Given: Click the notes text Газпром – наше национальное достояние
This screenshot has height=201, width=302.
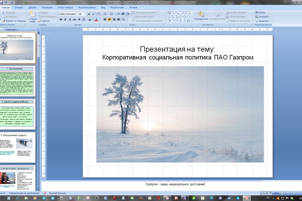Looking at the screenshot, I should pyautogui.click(x=175, y=184).
